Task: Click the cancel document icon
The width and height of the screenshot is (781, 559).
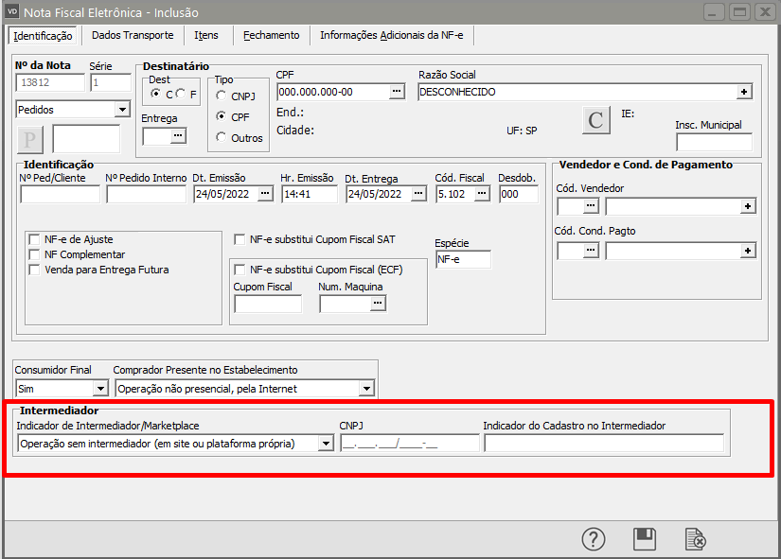Action: pos(696,539)
